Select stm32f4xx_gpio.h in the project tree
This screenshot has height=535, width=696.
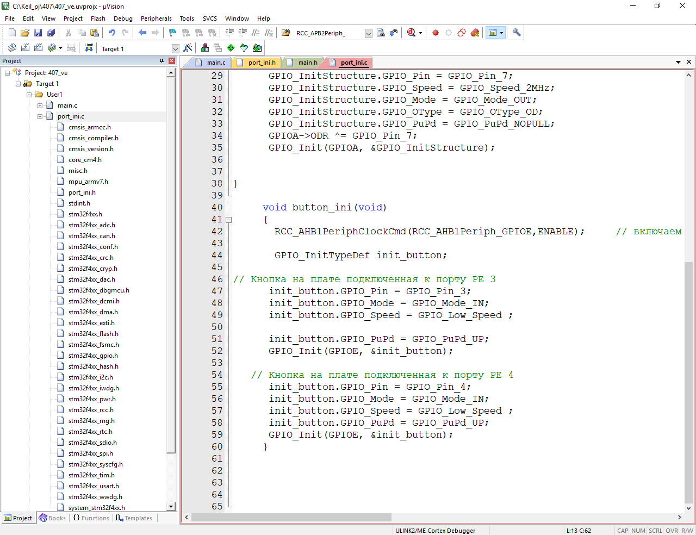(x=93, y=356)
